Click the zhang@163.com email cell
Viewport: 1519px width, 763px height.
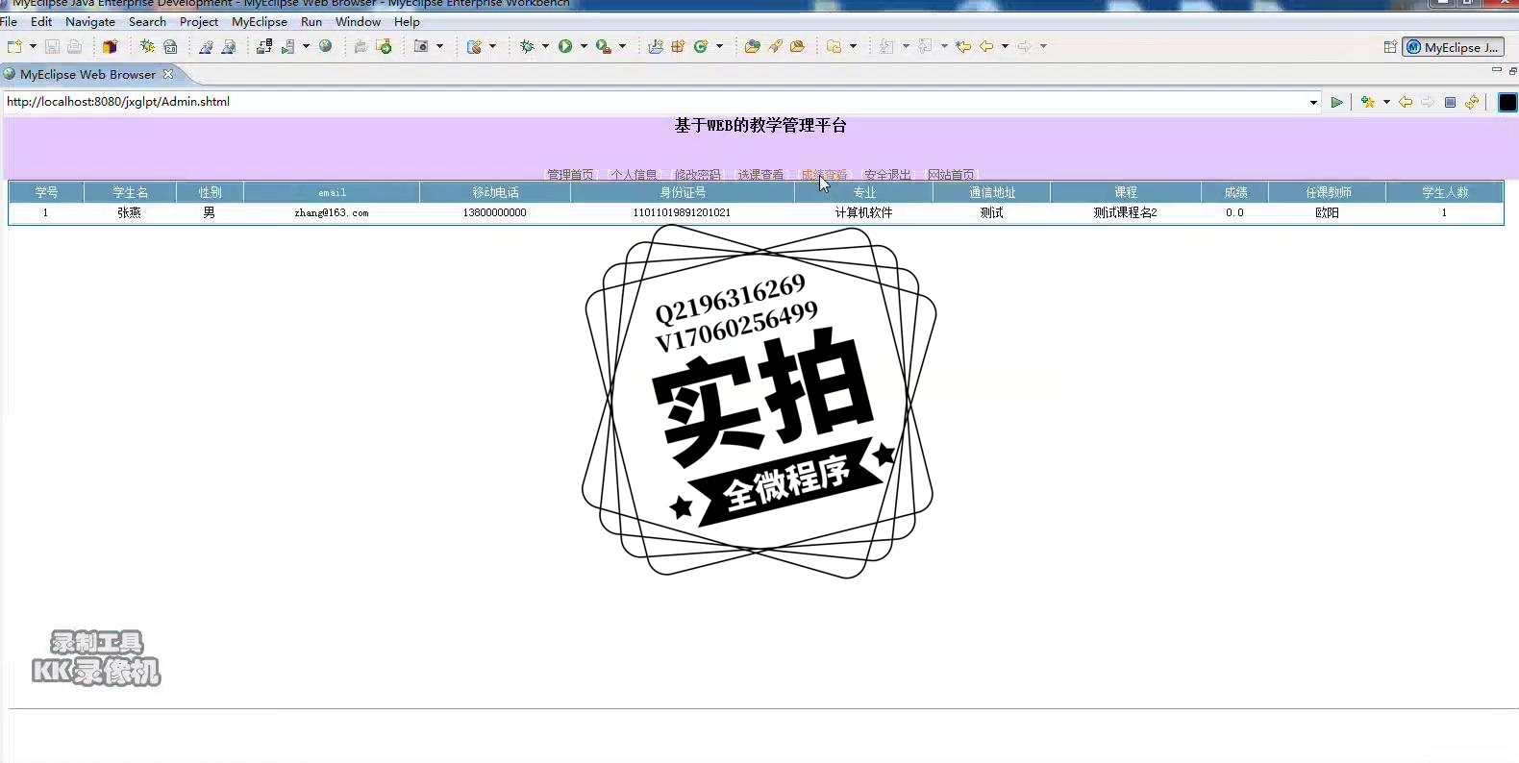point(332,213)
